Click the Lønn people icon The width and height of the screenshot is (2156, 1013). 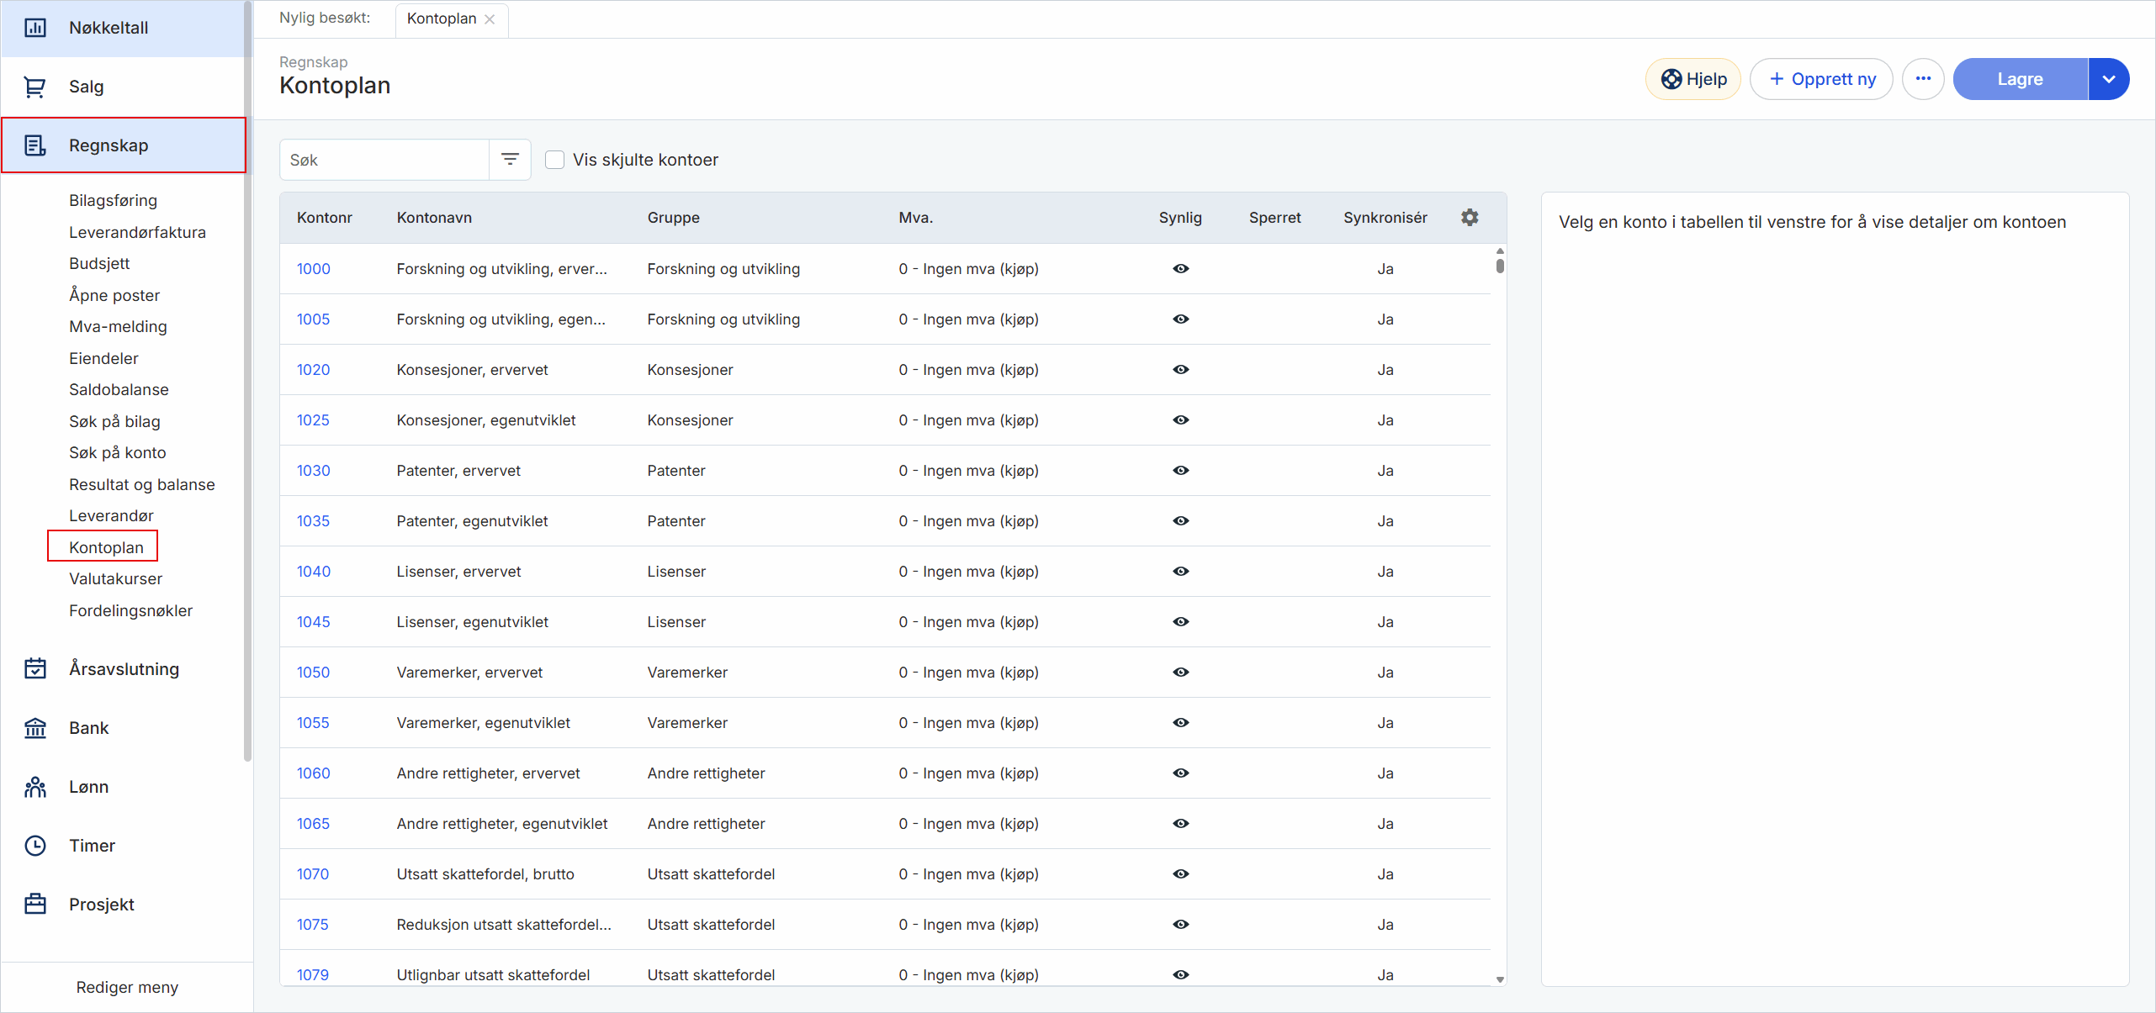(x=35, y=787)
